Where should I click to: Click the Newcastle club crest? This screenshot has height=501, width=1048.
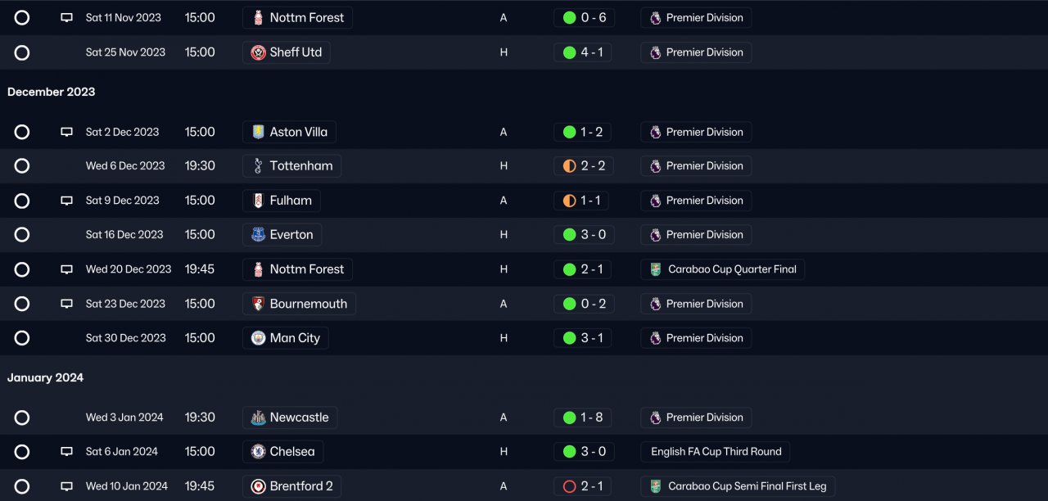(258, 417)
